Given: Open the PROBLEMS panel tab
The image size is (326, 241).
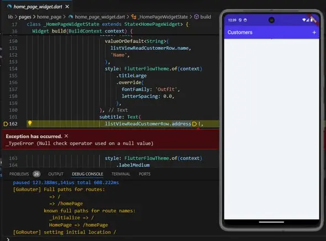Looking at the screenshot, I should click(19, 174).
